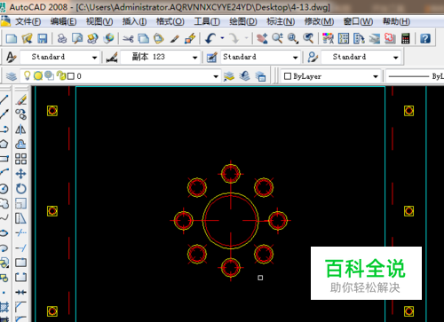444x322 pixels.
Task: Select the Move tool
Action: tap(20, 174)
